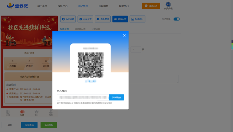Click the green 活动海报 poster button
Screen dimensions: 233x132
(x=49, y=125)
